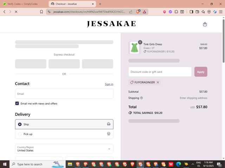The height and width of the screenshot is (168, 225).
Task: Open File Explorer from the taskbar
Action: point(70,164)
